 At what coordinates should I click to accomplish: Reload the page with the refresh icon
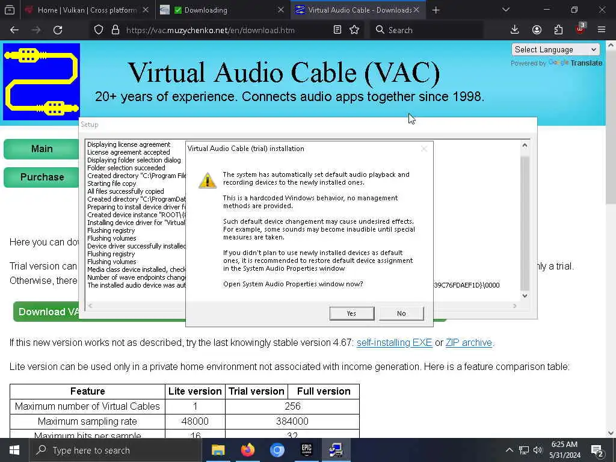tap(58, 30)
